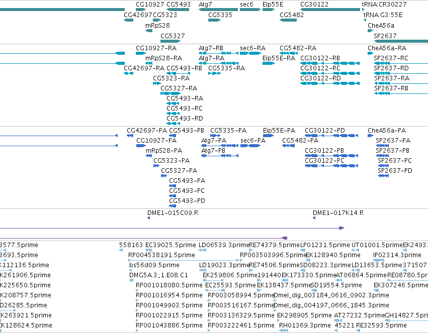
Task: Click protein CG30122-PD label
Action: pyautogui.click(x=325, y=131)
